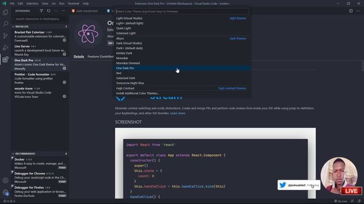Screen dimensions: 364x204
Task: Click the errors and warnings status indicator
Action: 9,201
